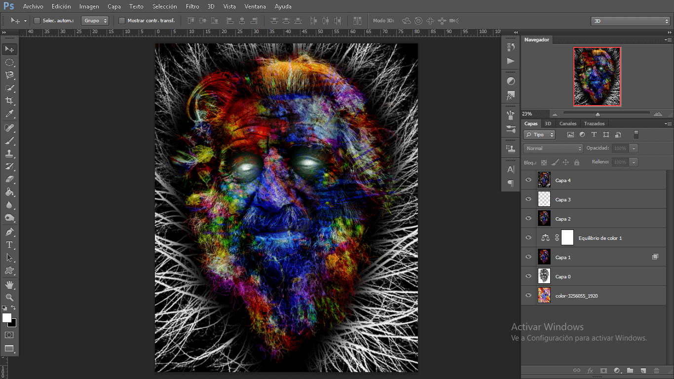Open the 3D workspace dropdown
This screenshot has height=379, width=674.
[x=630, y=21]
